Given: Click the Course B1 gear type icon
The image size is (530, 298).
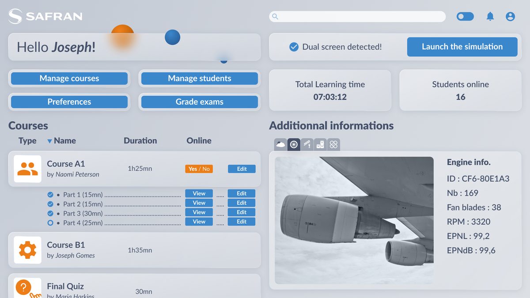Looking at the screenshot, I should [x=27, y=250].
